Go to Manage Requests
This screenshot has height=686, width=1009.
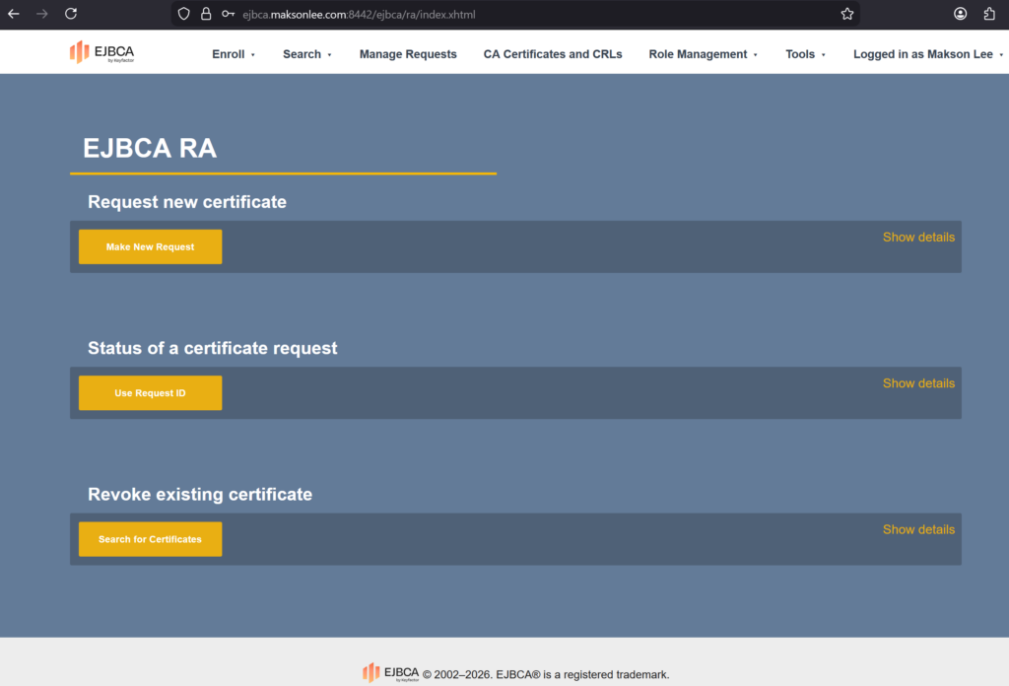tap(408, 54)
